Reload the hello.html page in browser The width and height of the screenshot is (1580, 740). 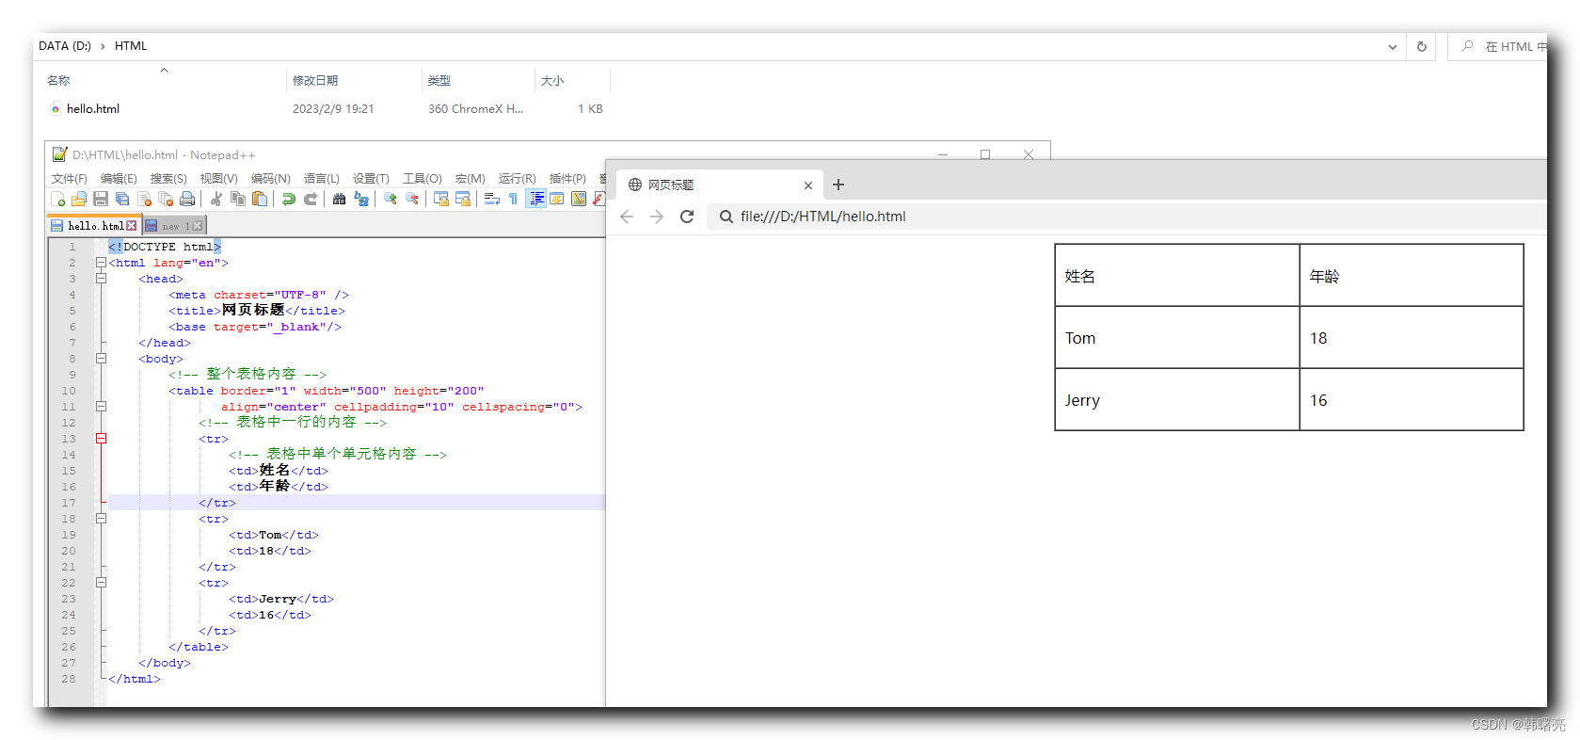[x=687, y=217]
